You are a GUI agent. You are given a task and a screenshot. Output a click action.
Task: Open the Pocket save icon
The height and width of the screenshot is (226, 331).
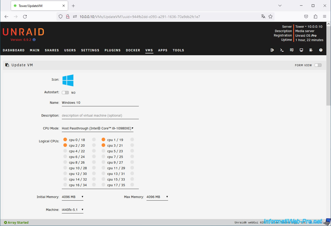(x=306, y=16)
